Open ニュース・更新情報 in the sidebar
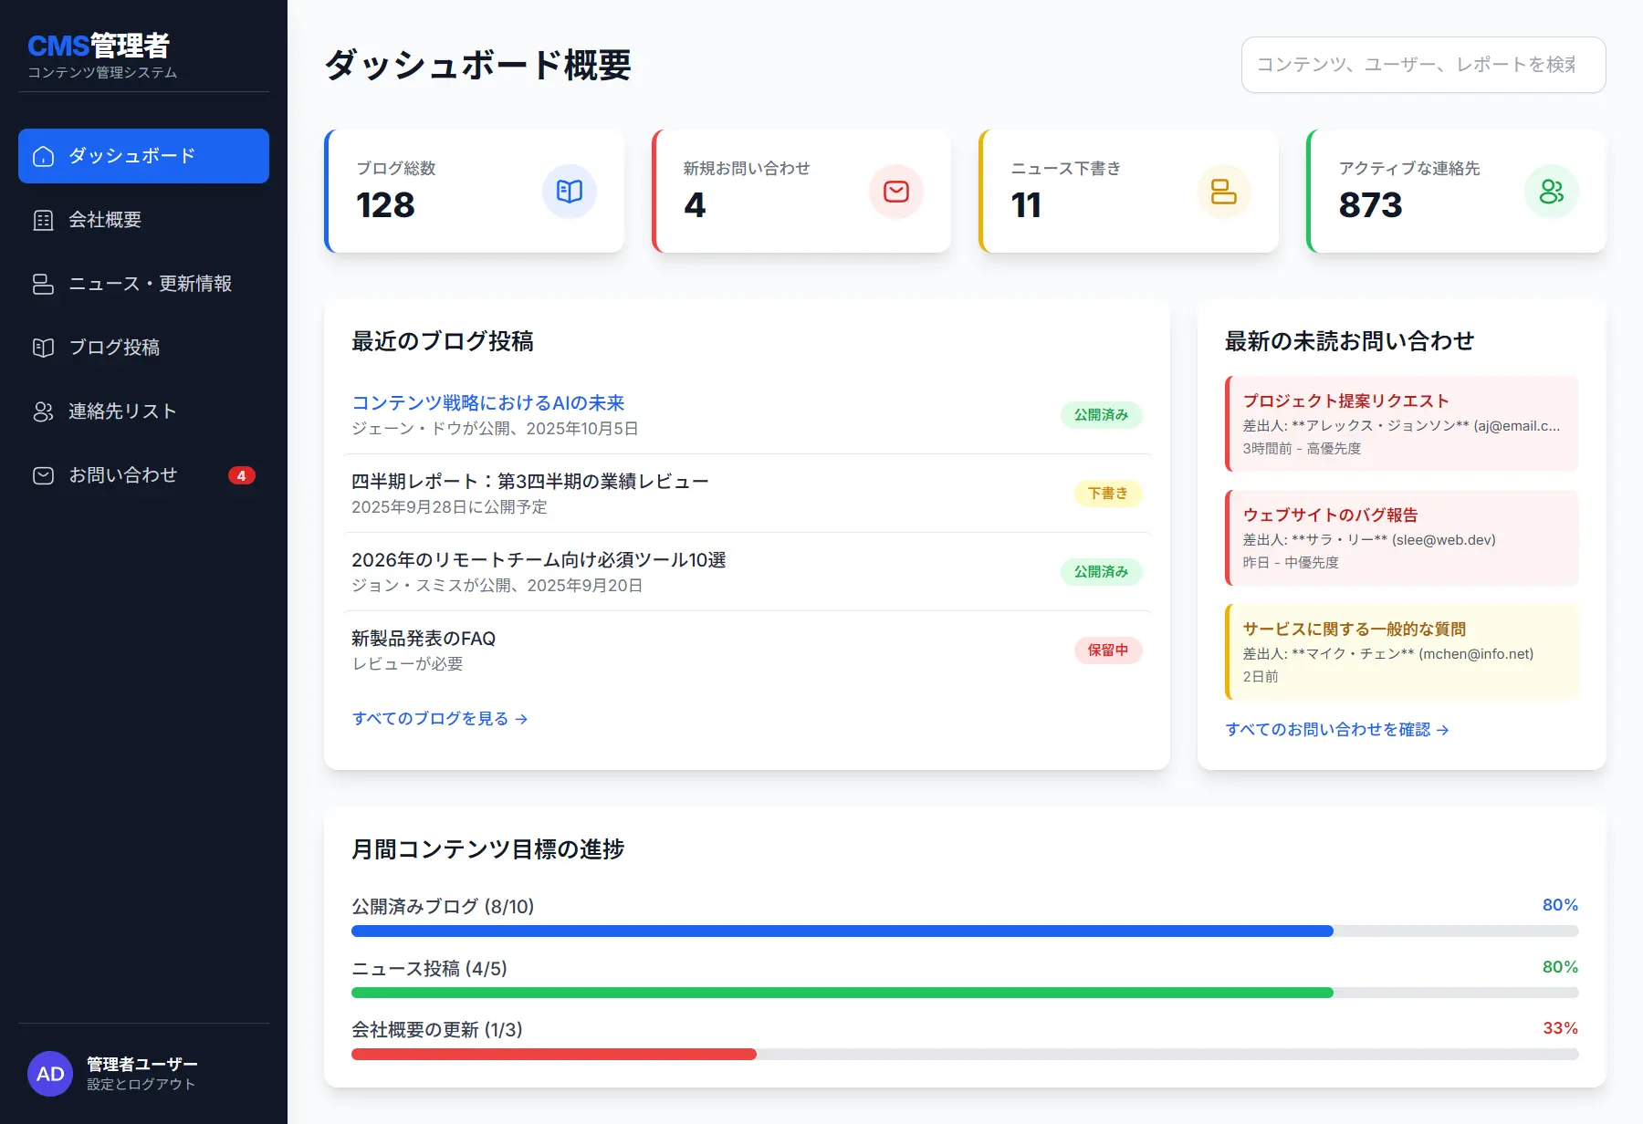The width and height of the screenshot is (1643, 1124). [x=150, y=284]
